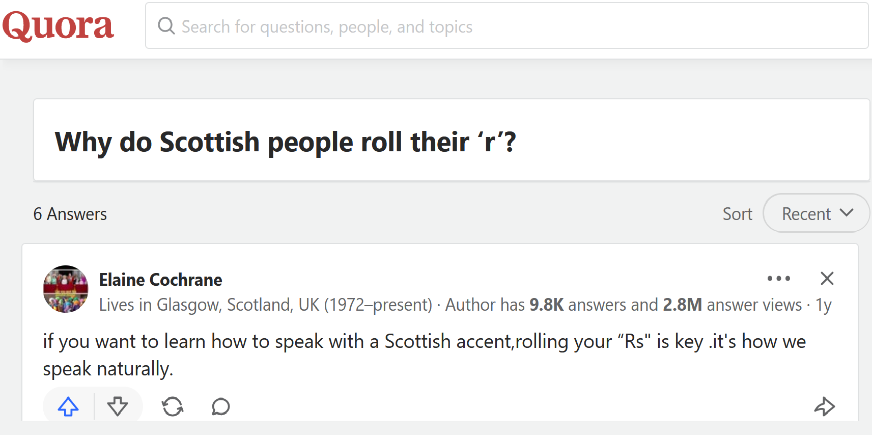Viewport: 872px width, 435px height.
Task: Open comments with speech bubble icon
Action: pos(221,406)
